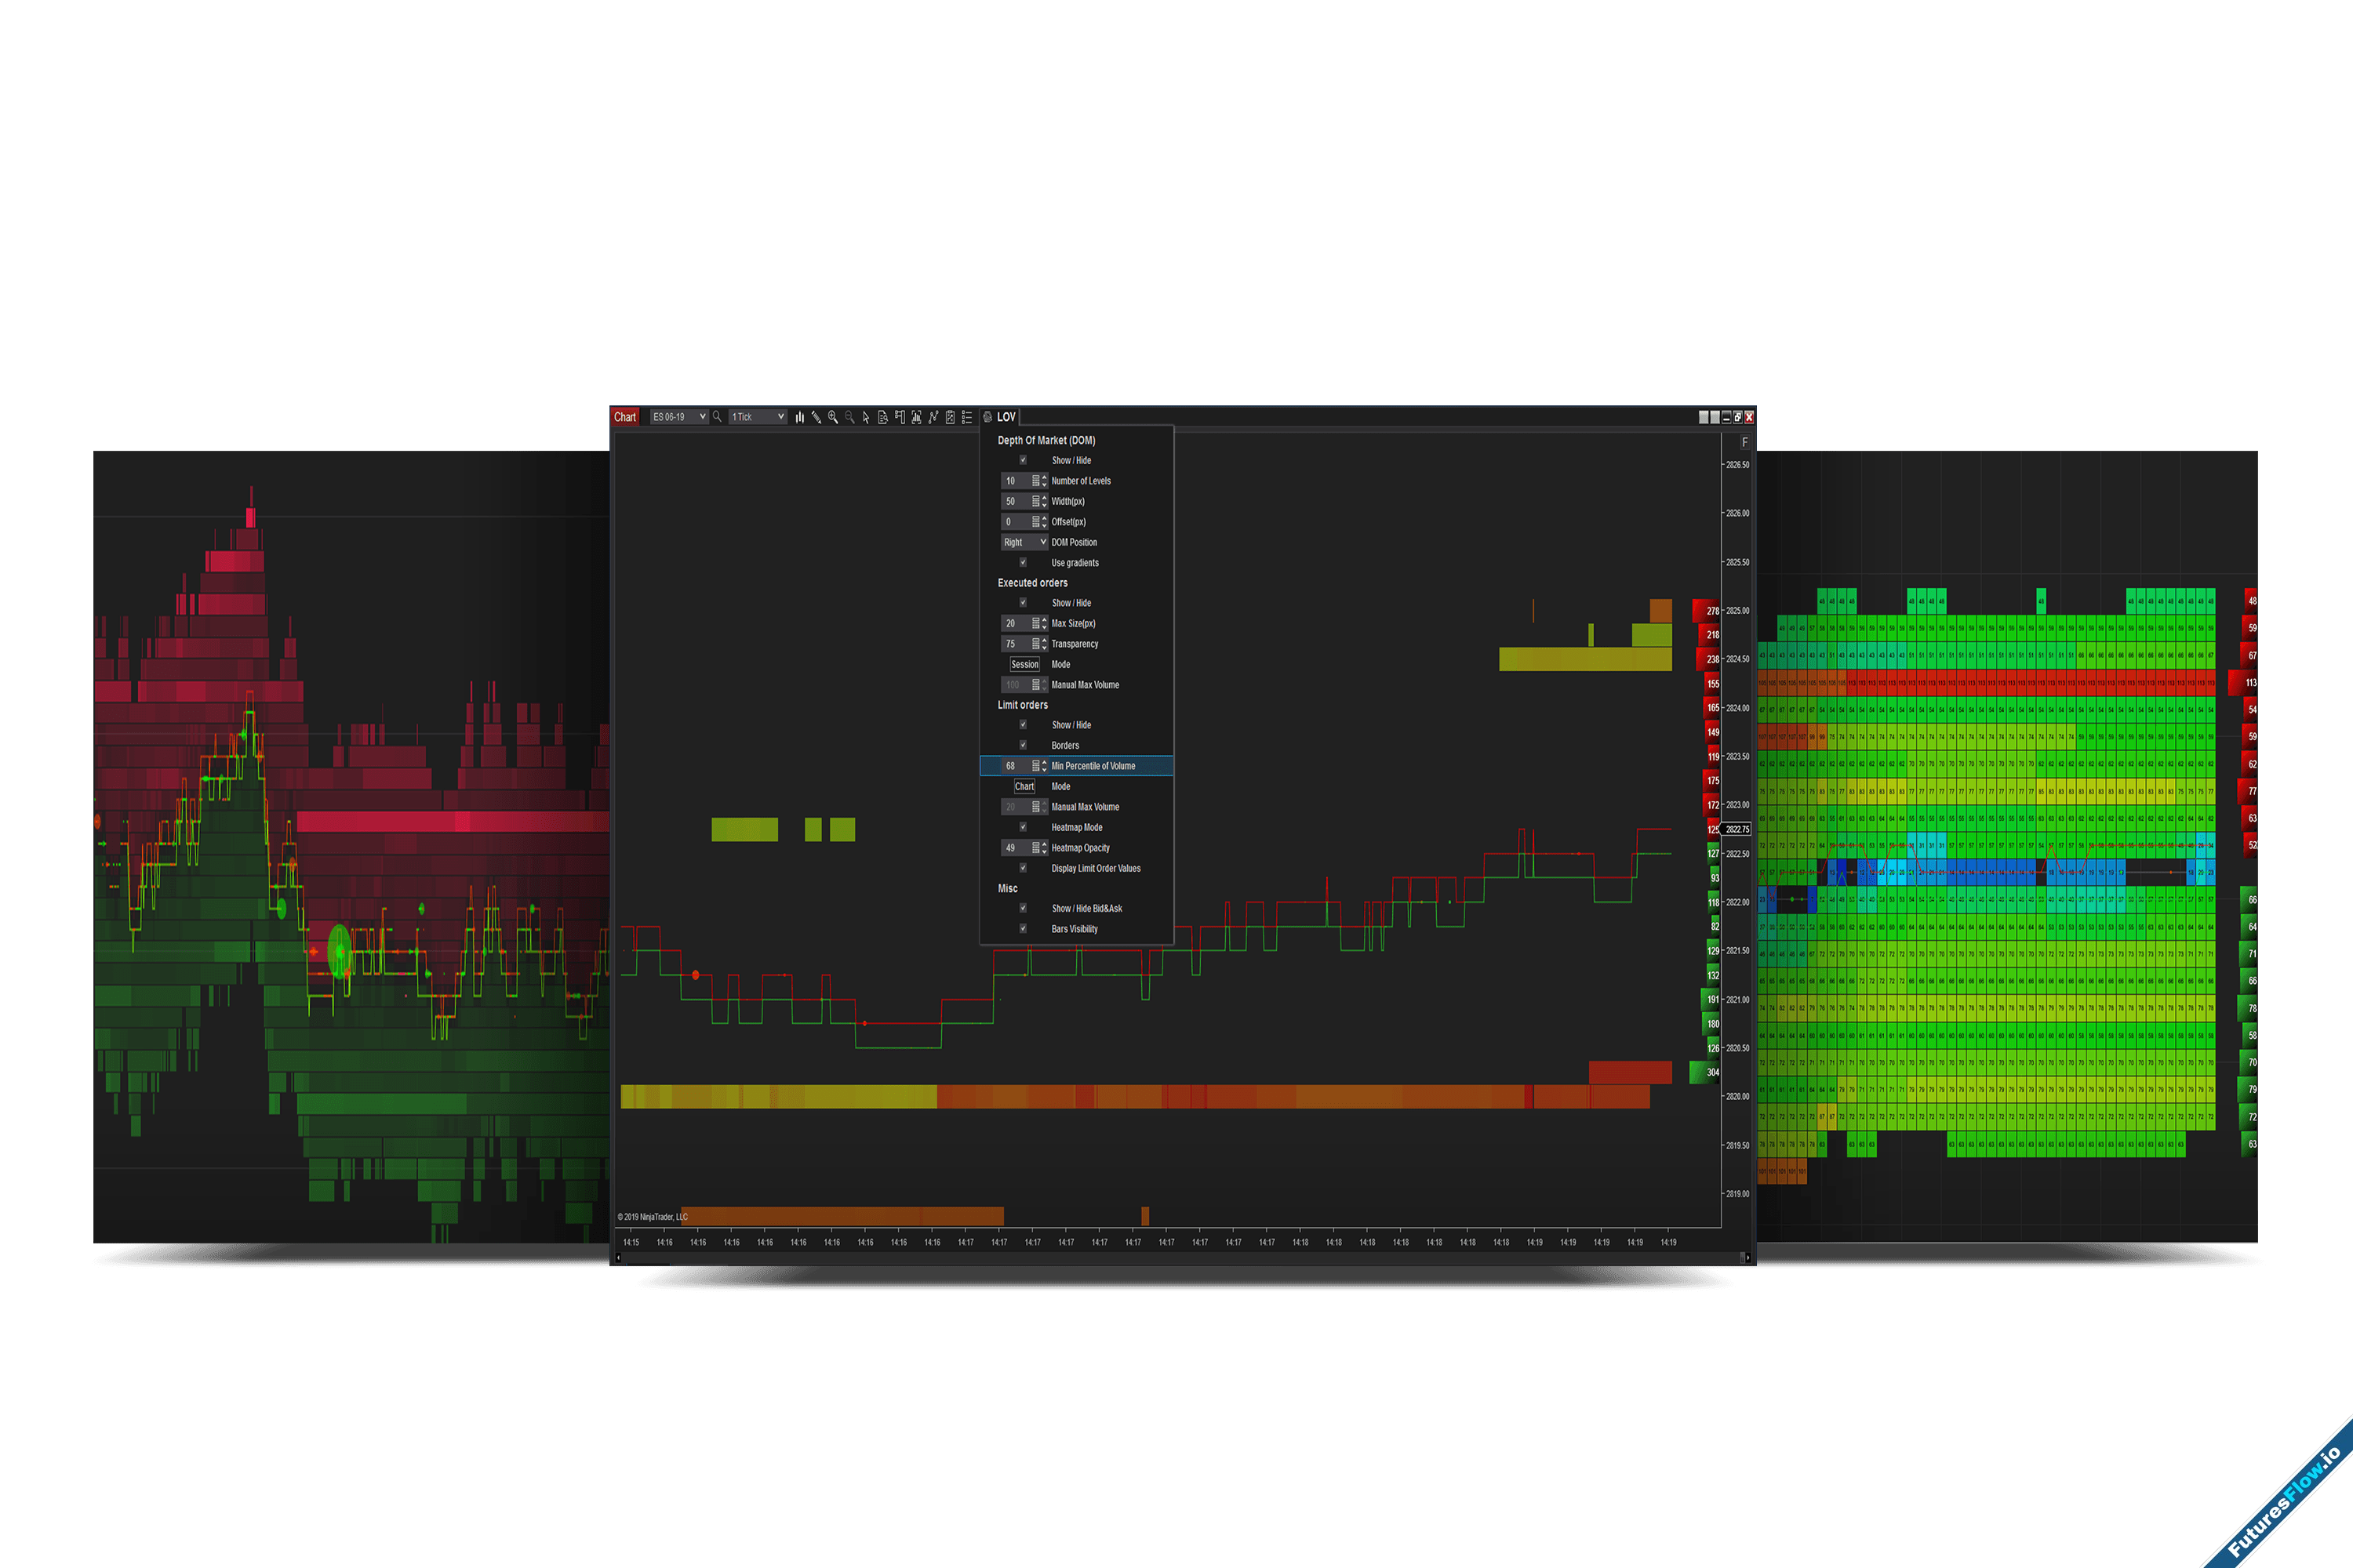
Task: Click the bar chart style icon
Action: (x=799, y=417)
